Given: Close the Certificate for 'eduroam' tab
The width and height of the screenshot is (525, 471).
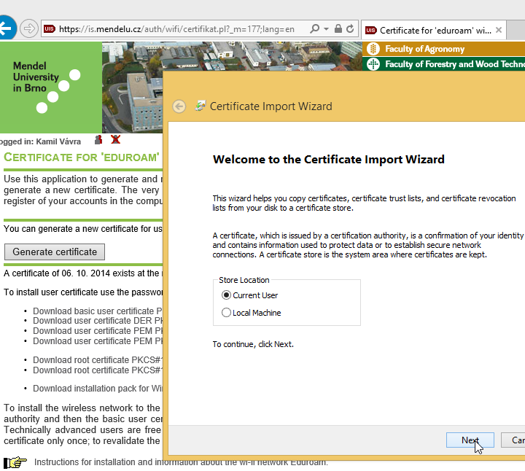Looking at the screenshot, I should (x=499, y=30).
